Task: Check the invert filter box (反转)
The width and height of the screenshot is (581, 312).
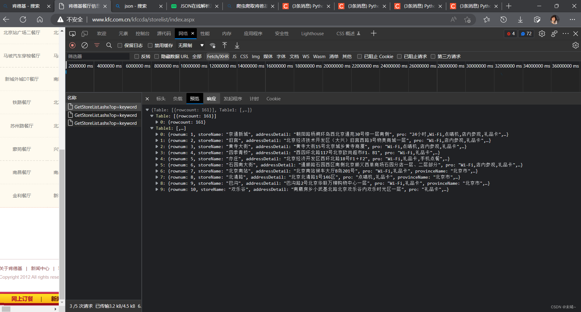Action: 137,56
